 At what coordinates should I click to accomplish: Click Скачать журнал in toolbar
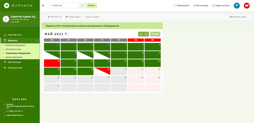tap(92, 17)
